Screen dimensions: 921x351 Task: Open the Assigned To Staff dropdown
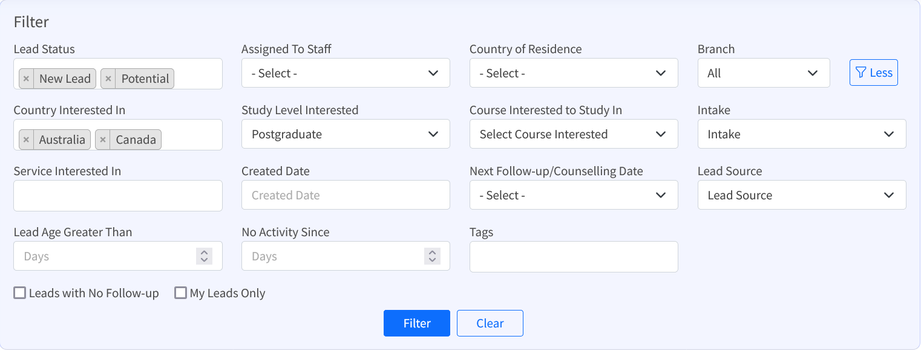346,73
